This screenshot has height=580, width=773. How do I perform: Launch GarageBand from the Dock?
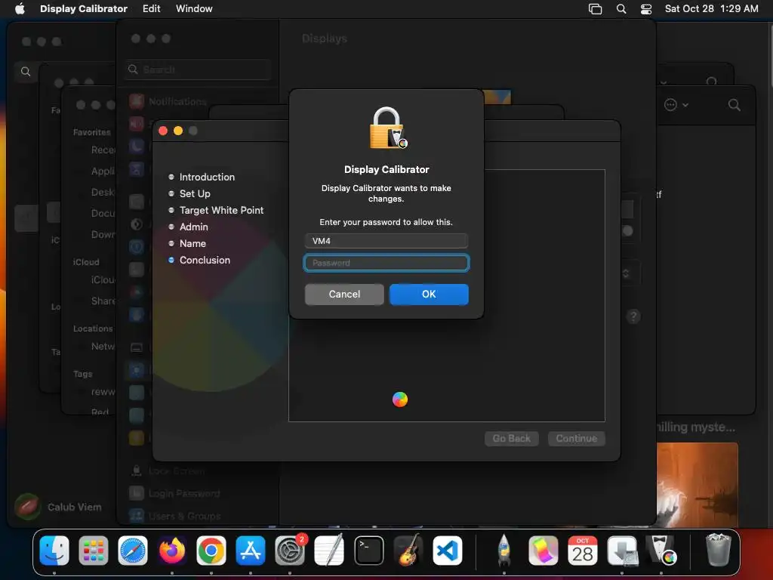point(408,550)
